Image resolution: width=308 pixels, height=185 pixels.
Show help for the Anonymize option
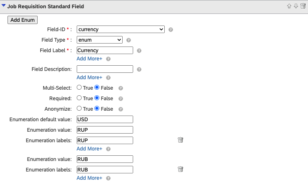pos(121,109)
